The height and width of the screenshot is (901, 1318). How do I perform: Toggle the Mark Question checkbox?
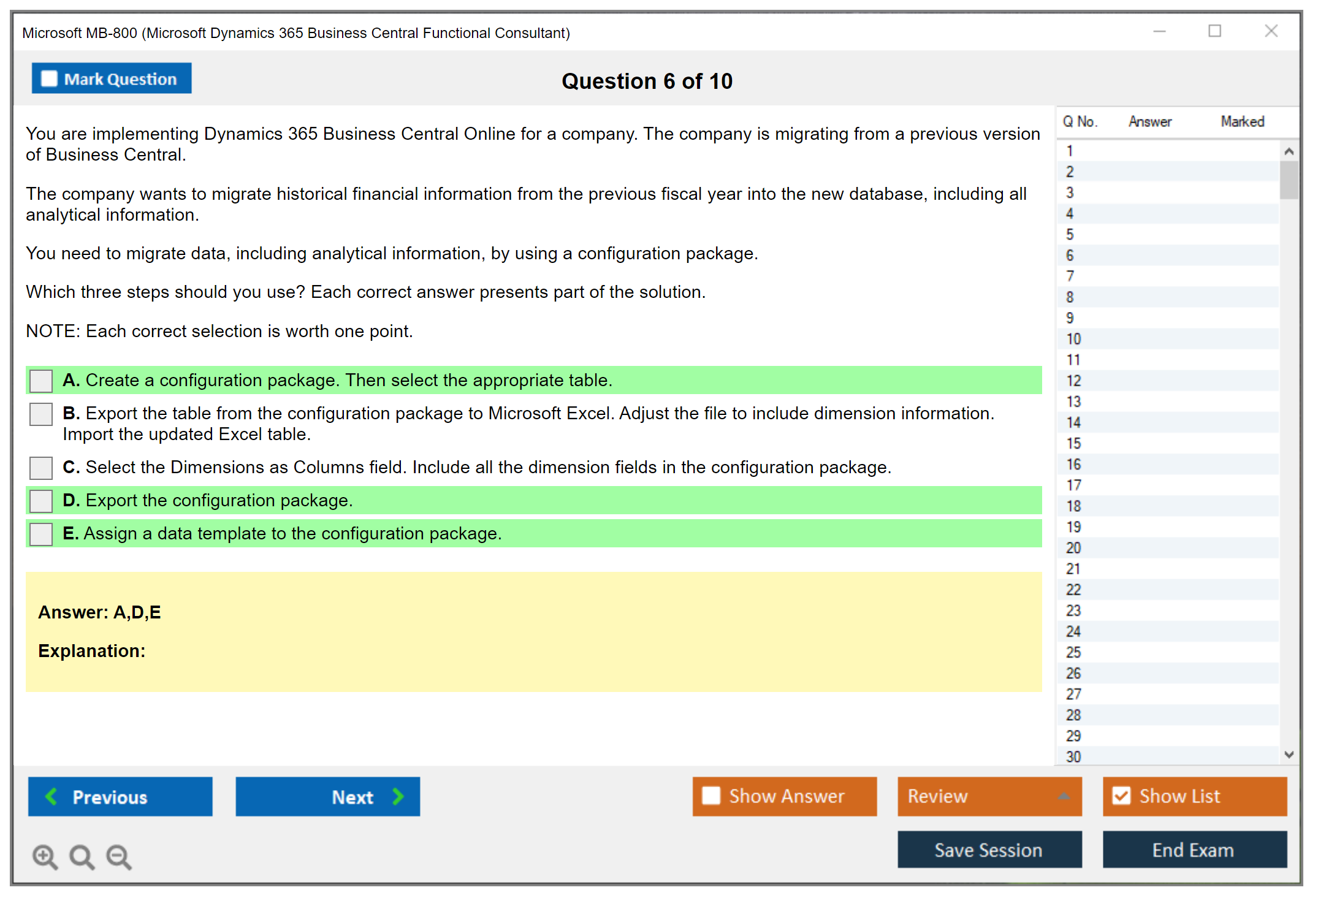click(x=49, y=78)
